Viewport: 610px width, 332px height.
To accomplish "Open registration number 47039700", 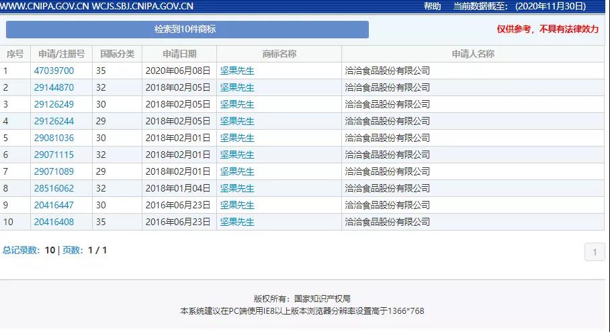I will coord(54,71).
